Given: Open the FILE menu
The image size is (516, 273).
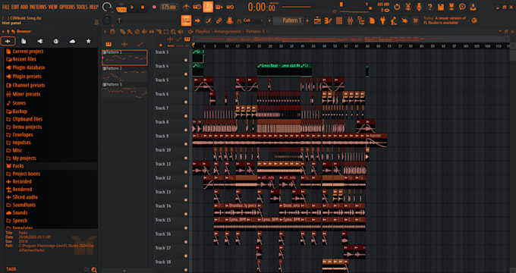Looking at the screenshot, I should (5, 7).
